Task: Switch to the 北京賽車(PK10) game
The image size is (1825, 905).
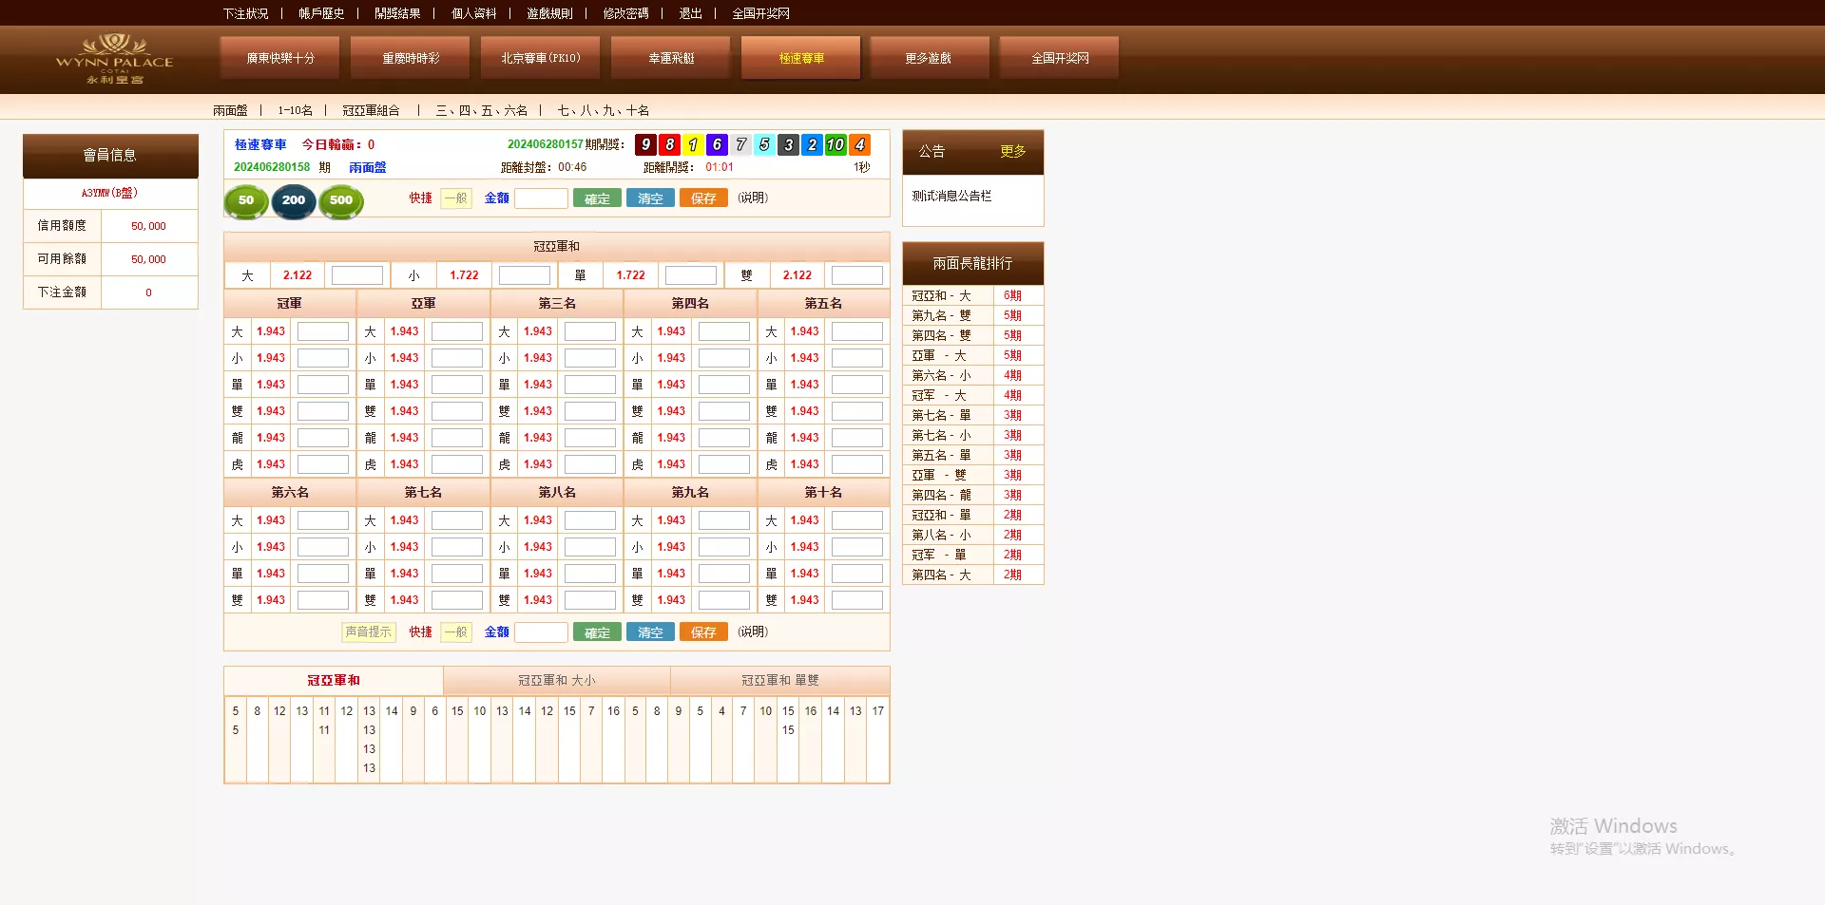Action: [539, 58]
